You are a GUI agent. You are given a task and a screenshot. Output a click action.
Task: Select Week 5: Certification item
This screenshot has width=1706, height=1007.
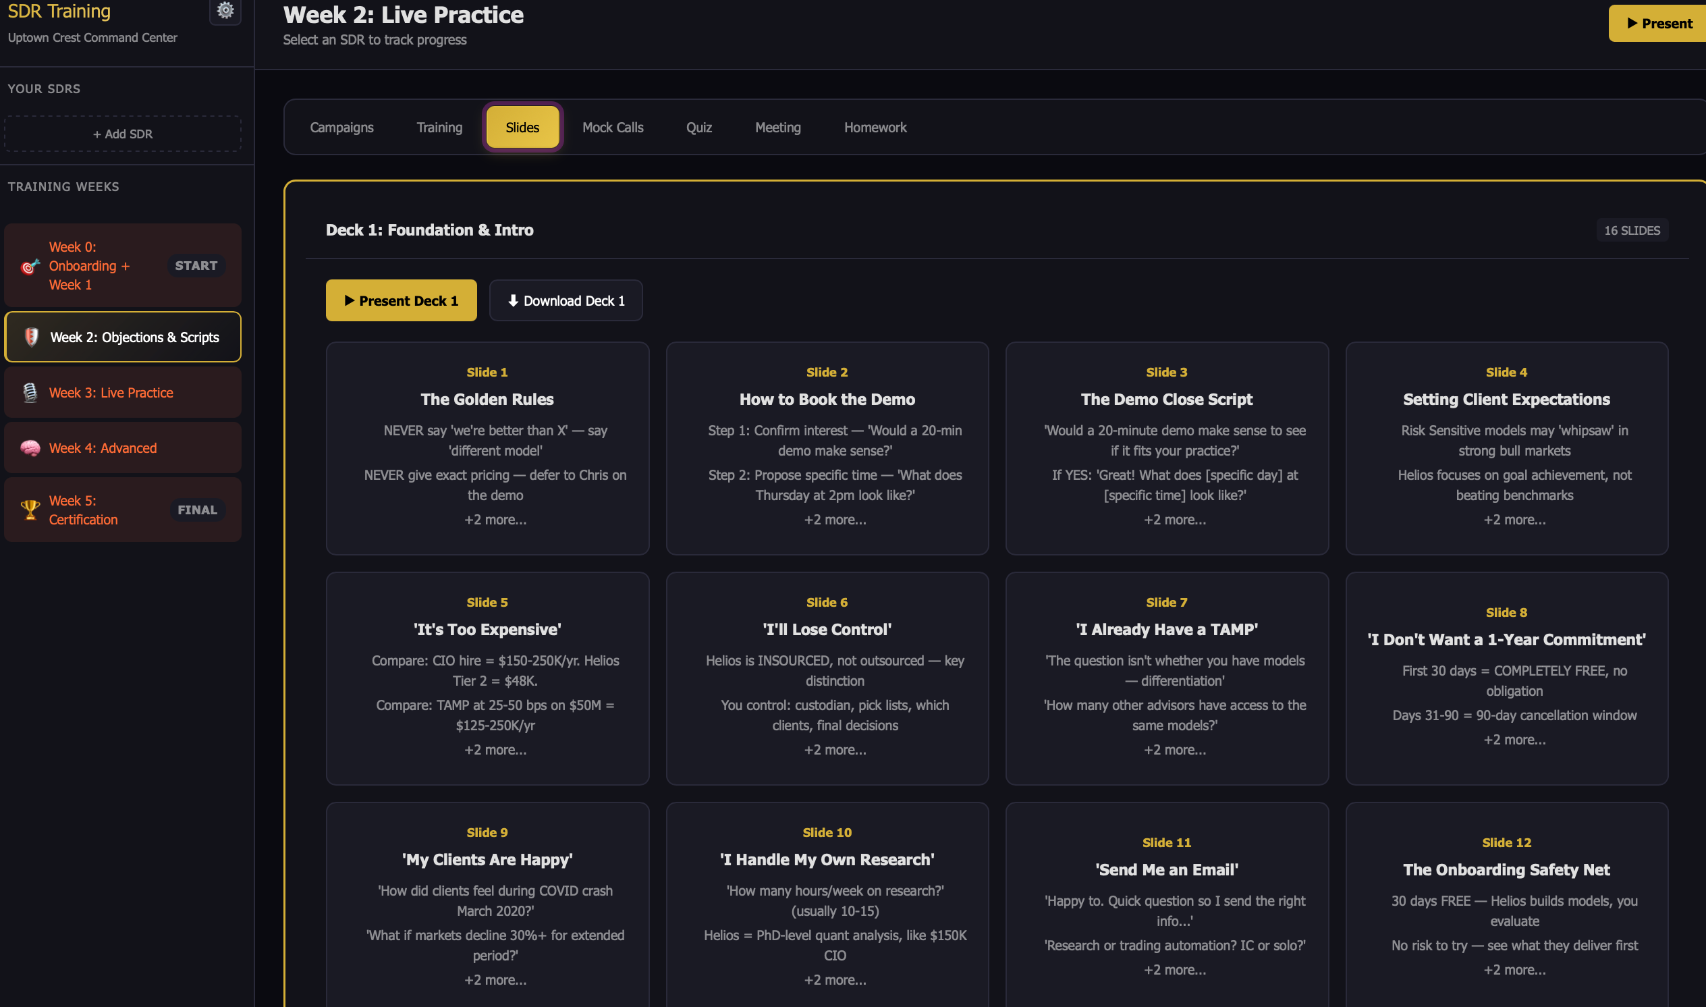[x=83, y=510]
